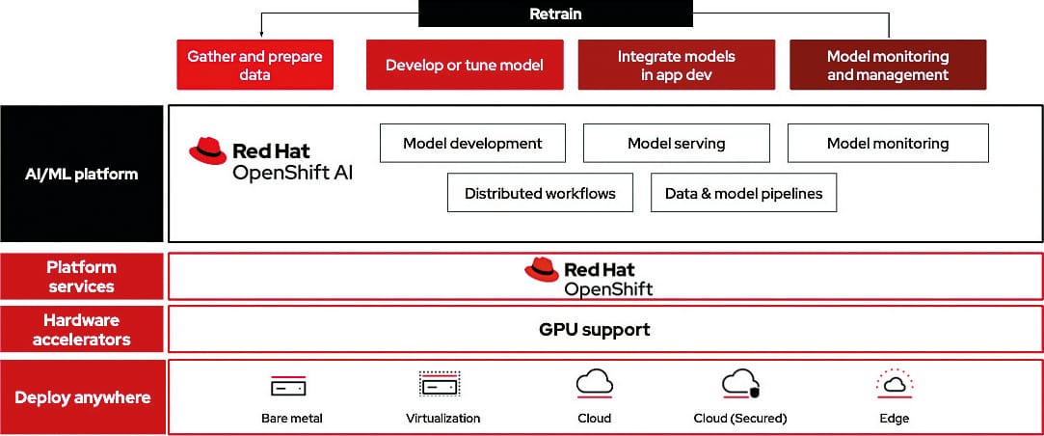The height and width of the screenshot is (436, 1044).
Task: Select Model monitoring and management step
Action: (888, 65)
